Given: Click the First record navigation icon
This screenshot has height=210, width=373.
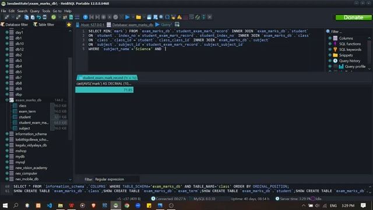Looking at the screenshot, I should point(92,17).
